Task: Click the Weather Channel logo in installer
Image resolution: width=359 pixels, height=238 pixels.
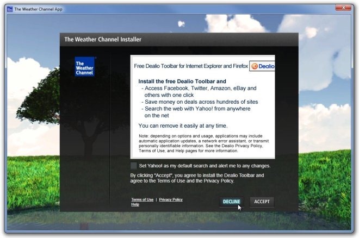Action: (84, 66)
